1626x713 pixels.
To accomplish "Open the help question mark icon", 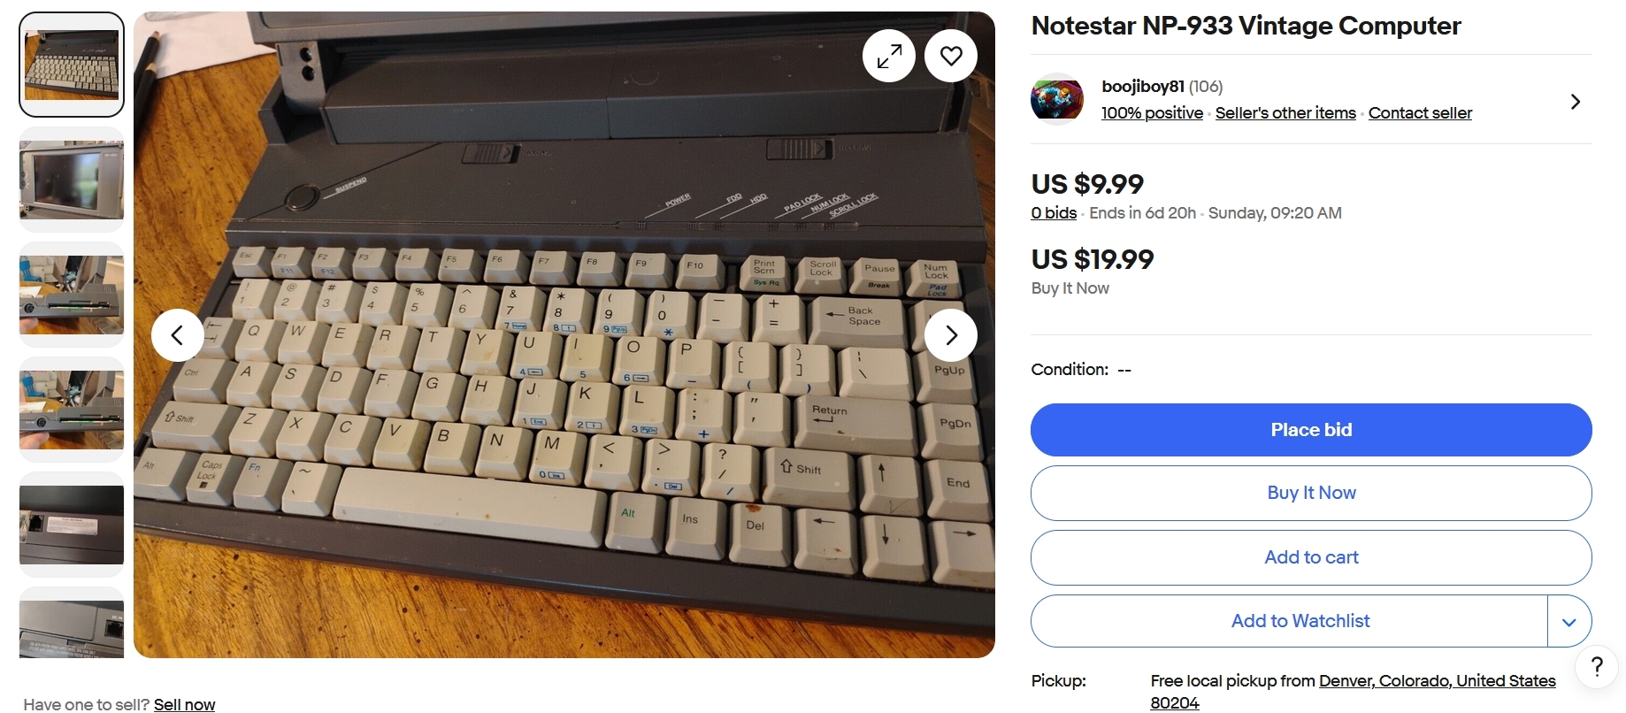I will [1597, 666].
